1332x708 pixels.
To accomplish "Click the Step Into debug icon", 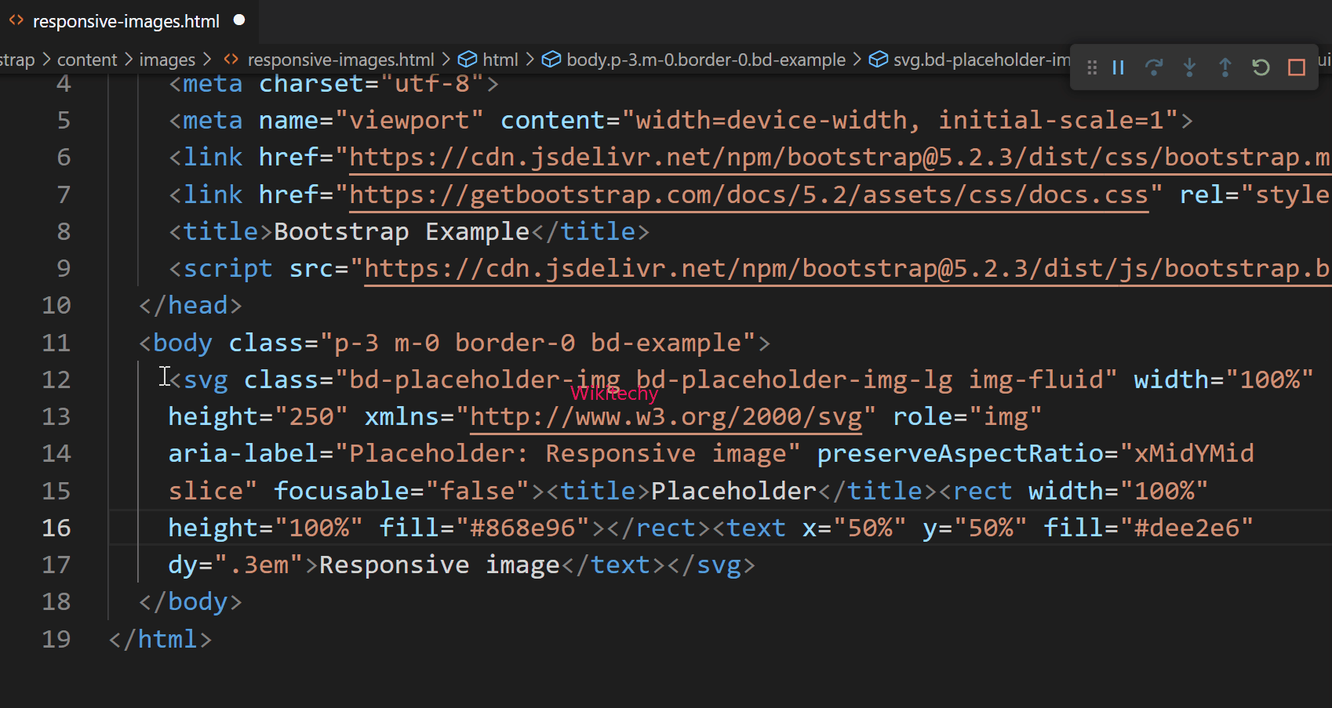I will point(1189,67).
